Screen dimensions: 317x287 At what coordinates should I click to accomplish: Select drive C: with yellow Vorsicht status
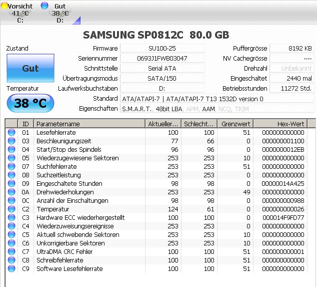(17, 13)
